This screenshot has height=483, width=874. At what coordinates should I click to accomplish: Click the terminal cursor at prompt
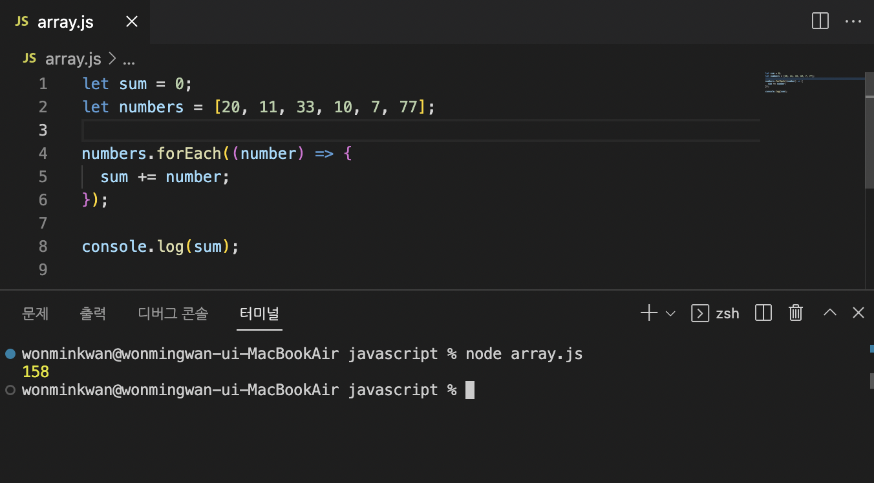pos(470,390)
